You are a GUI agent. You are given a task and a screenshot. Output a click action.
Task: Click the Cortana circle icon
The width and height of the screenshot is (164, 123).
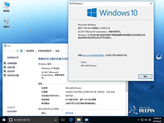point(11,120)
